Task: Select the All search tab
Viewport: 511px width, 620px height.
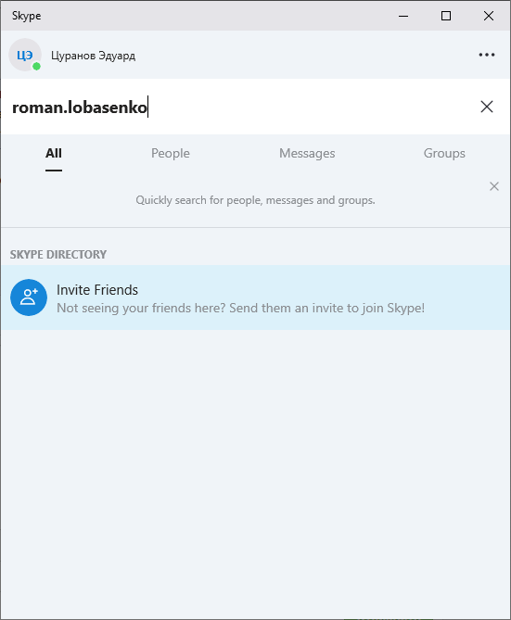Action: pyautogui.click(x=54, y=154)
